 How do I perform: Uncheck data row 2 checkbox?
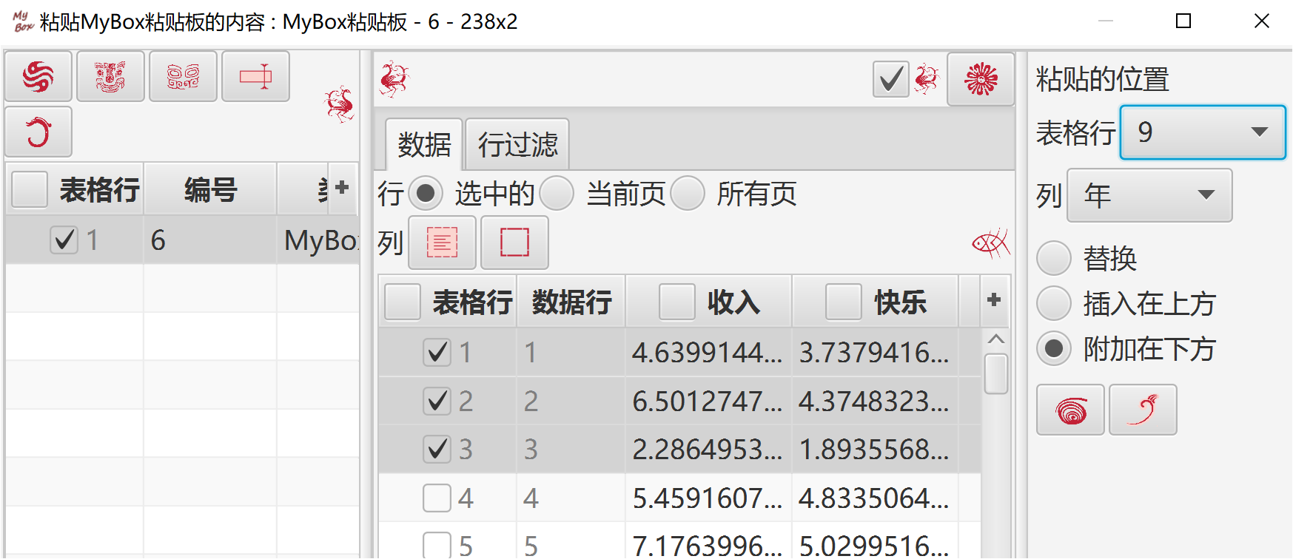[x=437, y=402]
